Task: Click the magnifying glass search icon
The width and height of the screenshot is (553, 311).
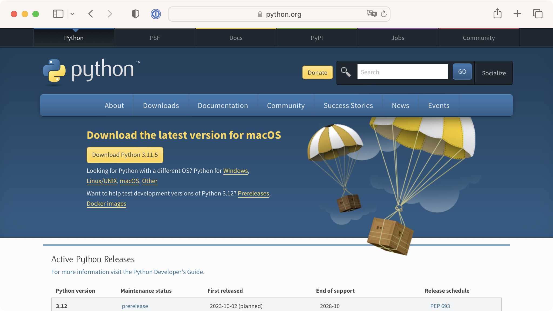Action: click(x=346, y=72)
